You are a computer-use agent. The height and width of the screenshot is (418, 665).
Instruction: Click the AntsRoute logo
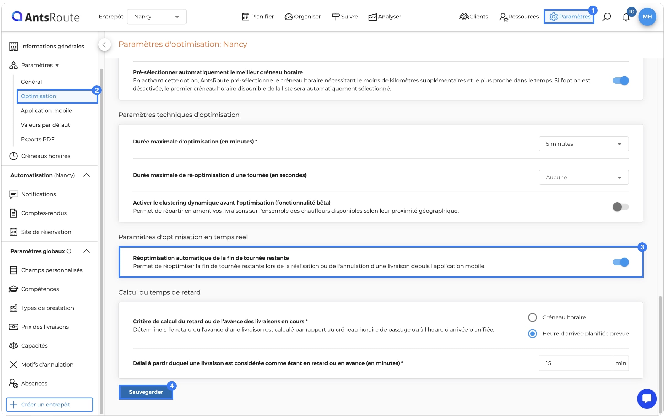pyautogui.click(x=46, y=17)
